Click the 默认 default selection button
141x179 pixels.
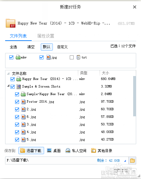tap(47, 47)
